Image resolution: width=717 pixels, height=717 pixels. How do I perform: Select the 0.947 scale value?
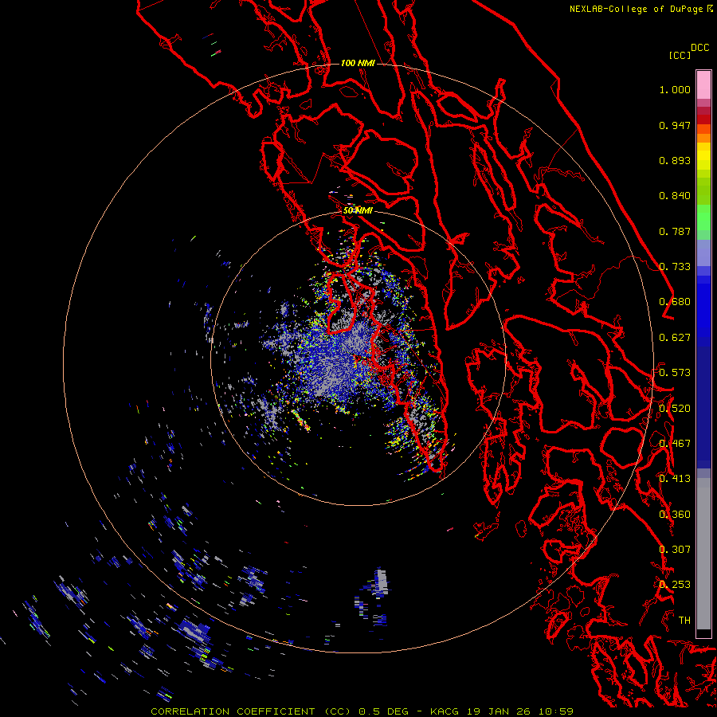coord(675,125)
